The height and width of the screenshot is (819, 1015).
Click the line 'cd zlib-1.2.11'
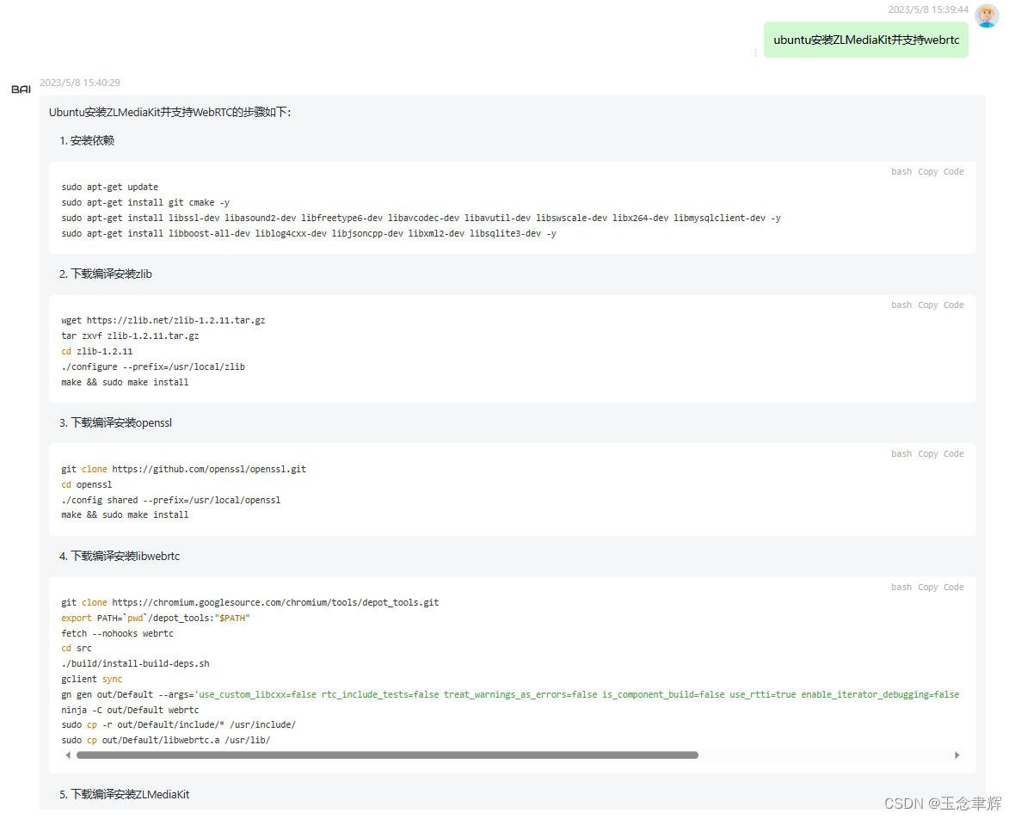point(96,352)
